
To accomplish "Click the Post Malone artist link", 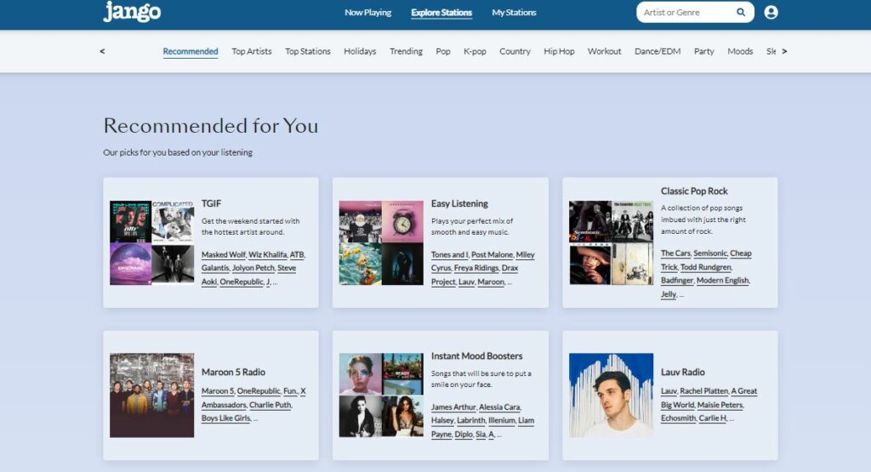I will (x=492, y=254).
